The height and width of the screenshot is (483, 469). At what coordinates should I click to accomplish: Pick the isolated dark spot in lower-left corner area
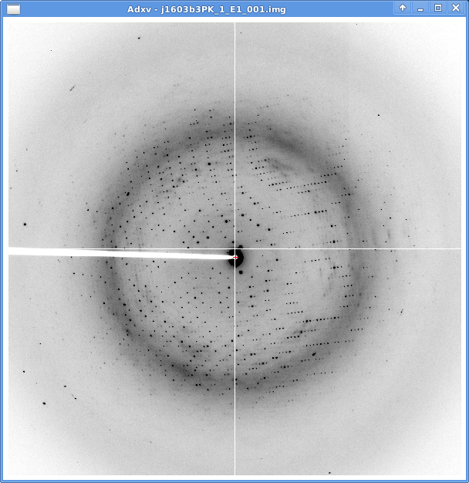pos(44,403)
